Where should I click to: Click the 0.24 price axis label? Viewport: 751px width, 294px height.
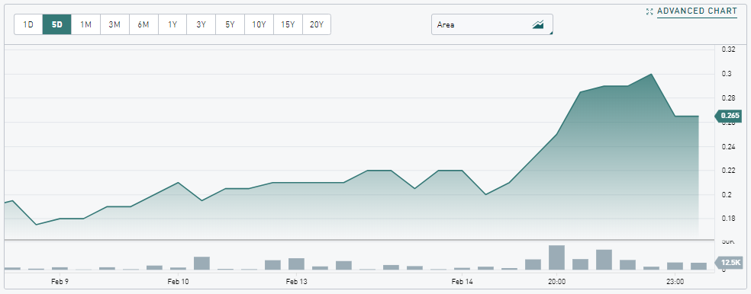(728, 146)
